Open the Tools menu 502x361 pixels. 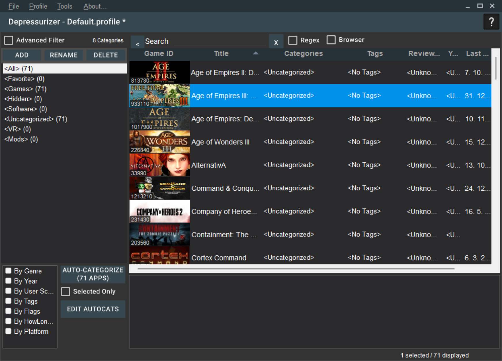click(x=65, y=6)
